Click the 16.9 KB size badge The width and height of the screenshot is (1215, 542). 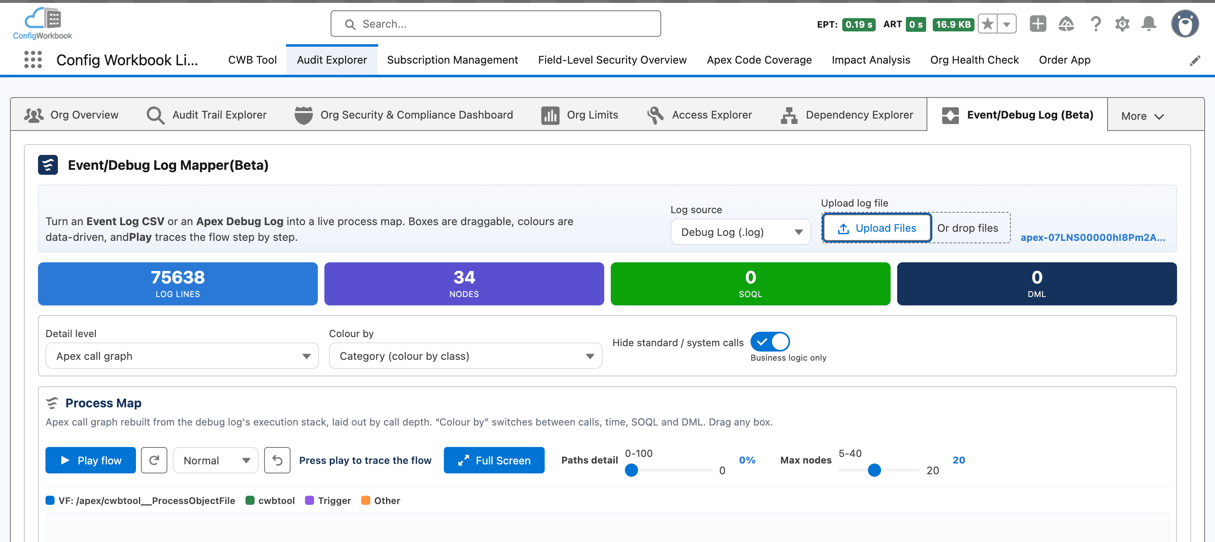[953, 24]
